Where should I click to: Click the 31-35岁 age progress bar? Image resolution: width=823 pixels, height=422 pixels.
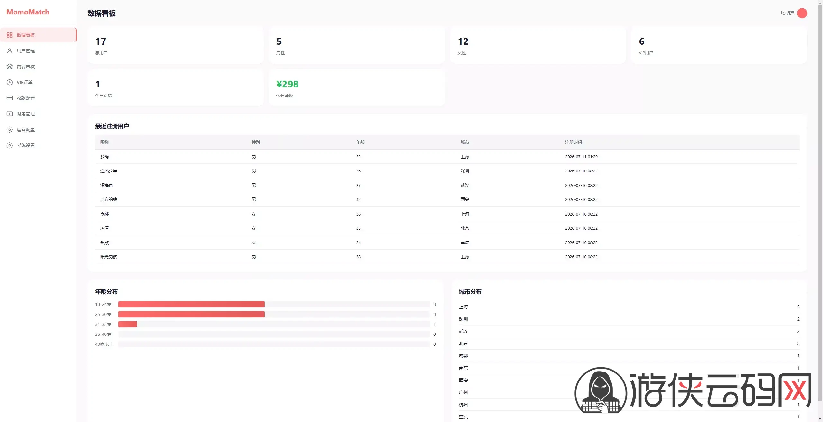[x=274, y=324]
